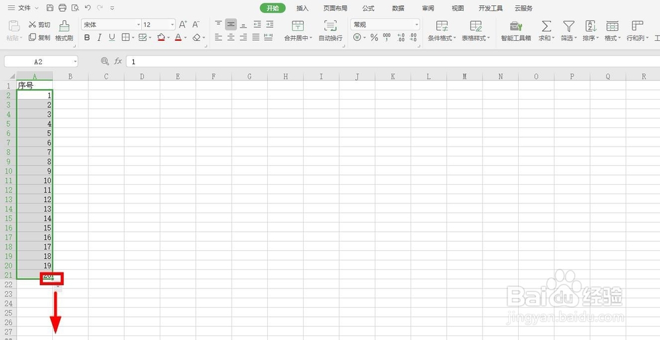Image resolution: width=660 pixels, height=340 pixels.
Task: Increase font size with A+ icon
Action: [x=183, y=24]
